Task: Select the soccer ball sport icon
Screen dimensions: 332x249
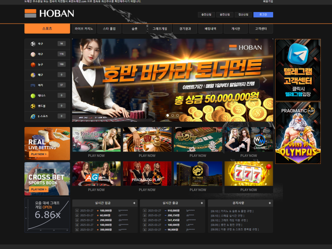Action: coord(33,44)
